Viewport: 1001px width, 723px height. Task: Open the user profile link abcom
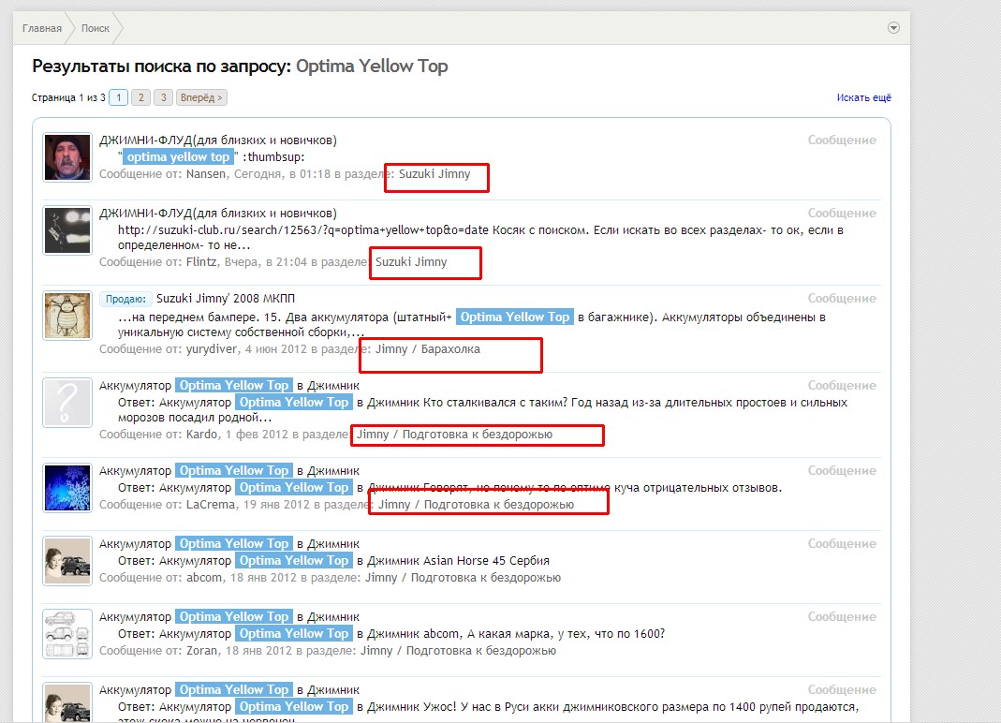coord(204,578)
